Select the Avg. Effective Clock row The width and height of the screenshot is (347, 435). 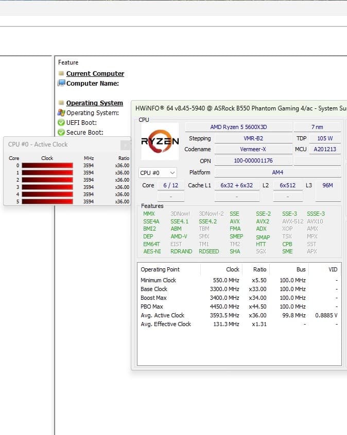tap(239, 324)
